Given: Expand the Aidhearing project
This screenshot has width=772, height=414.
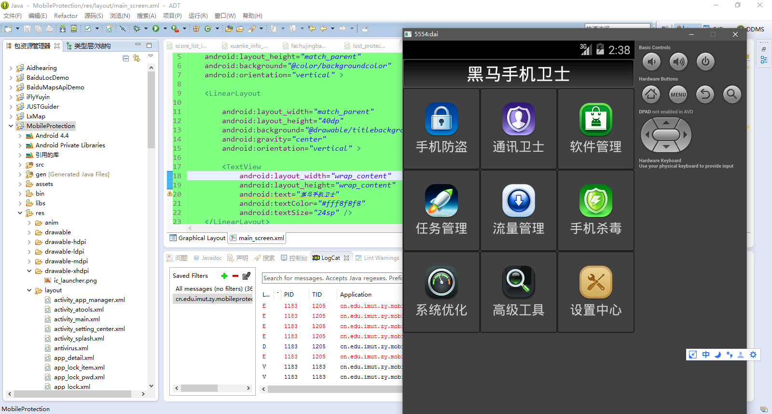Looking at the screenshot, I should tap(11, 68).
